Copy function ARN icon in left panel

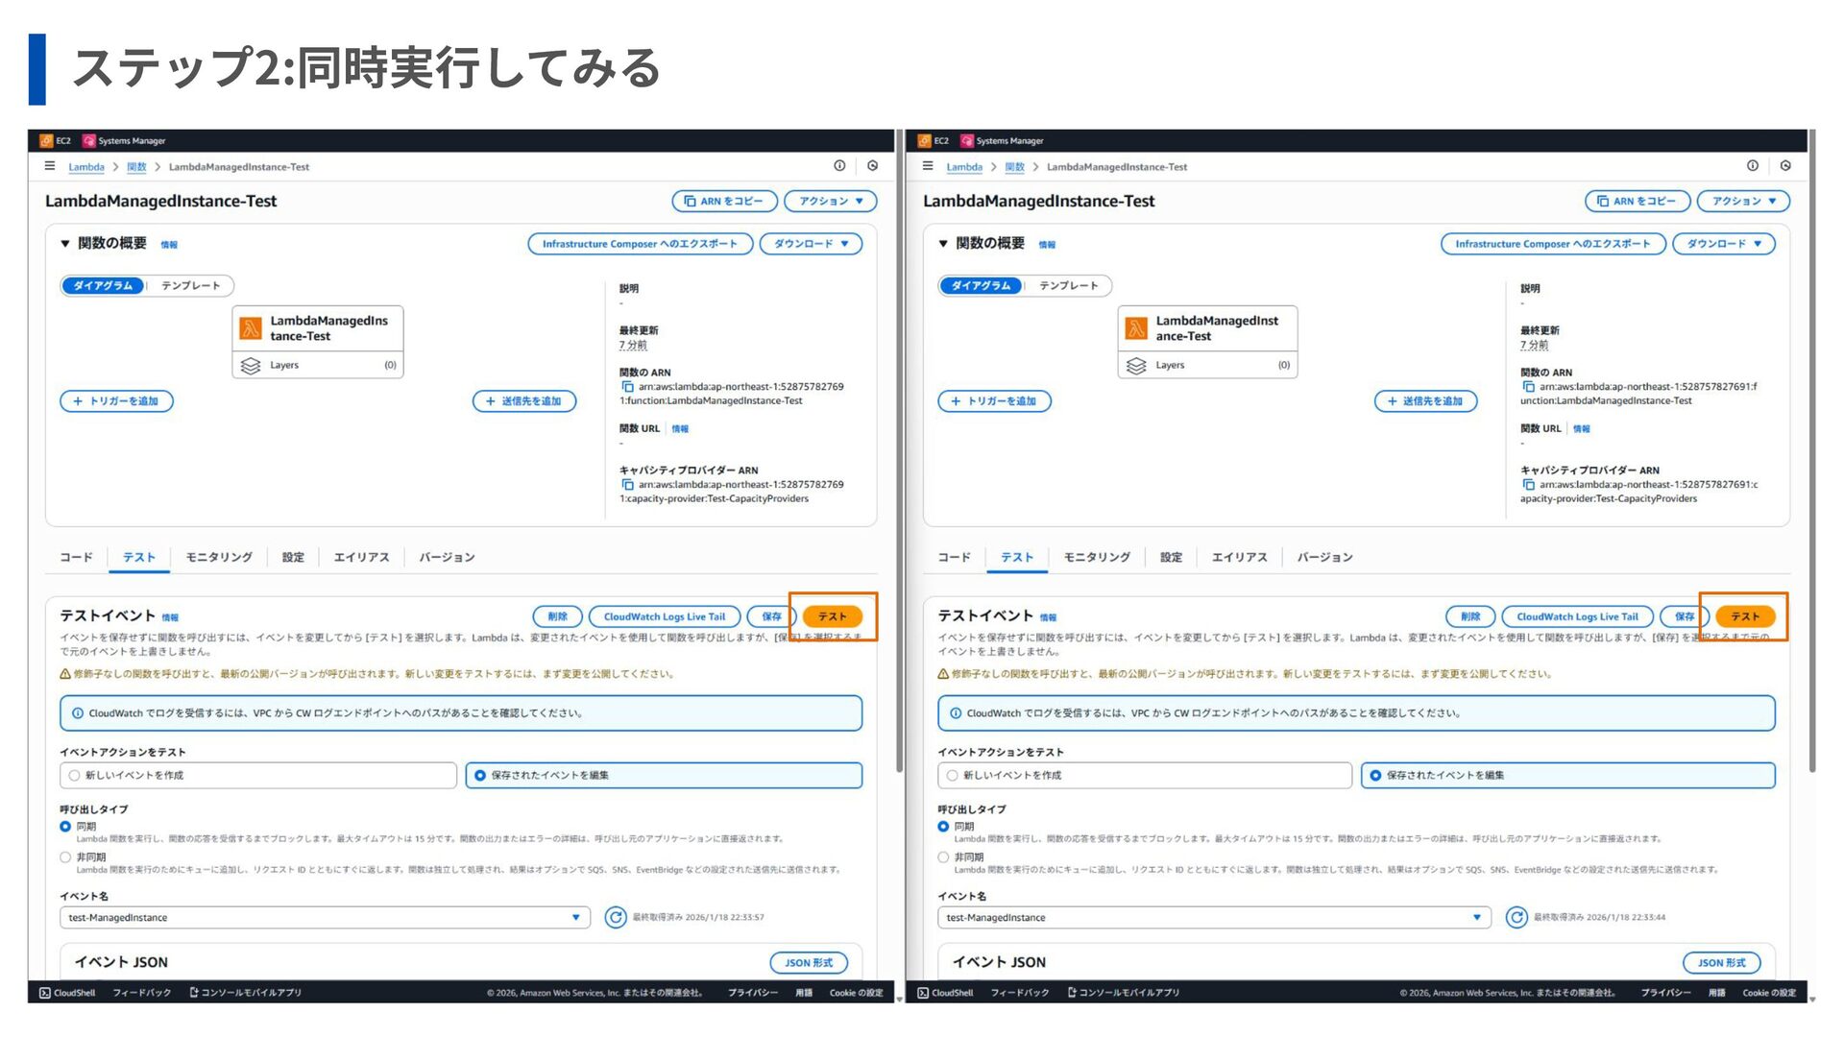coord(627,387)
